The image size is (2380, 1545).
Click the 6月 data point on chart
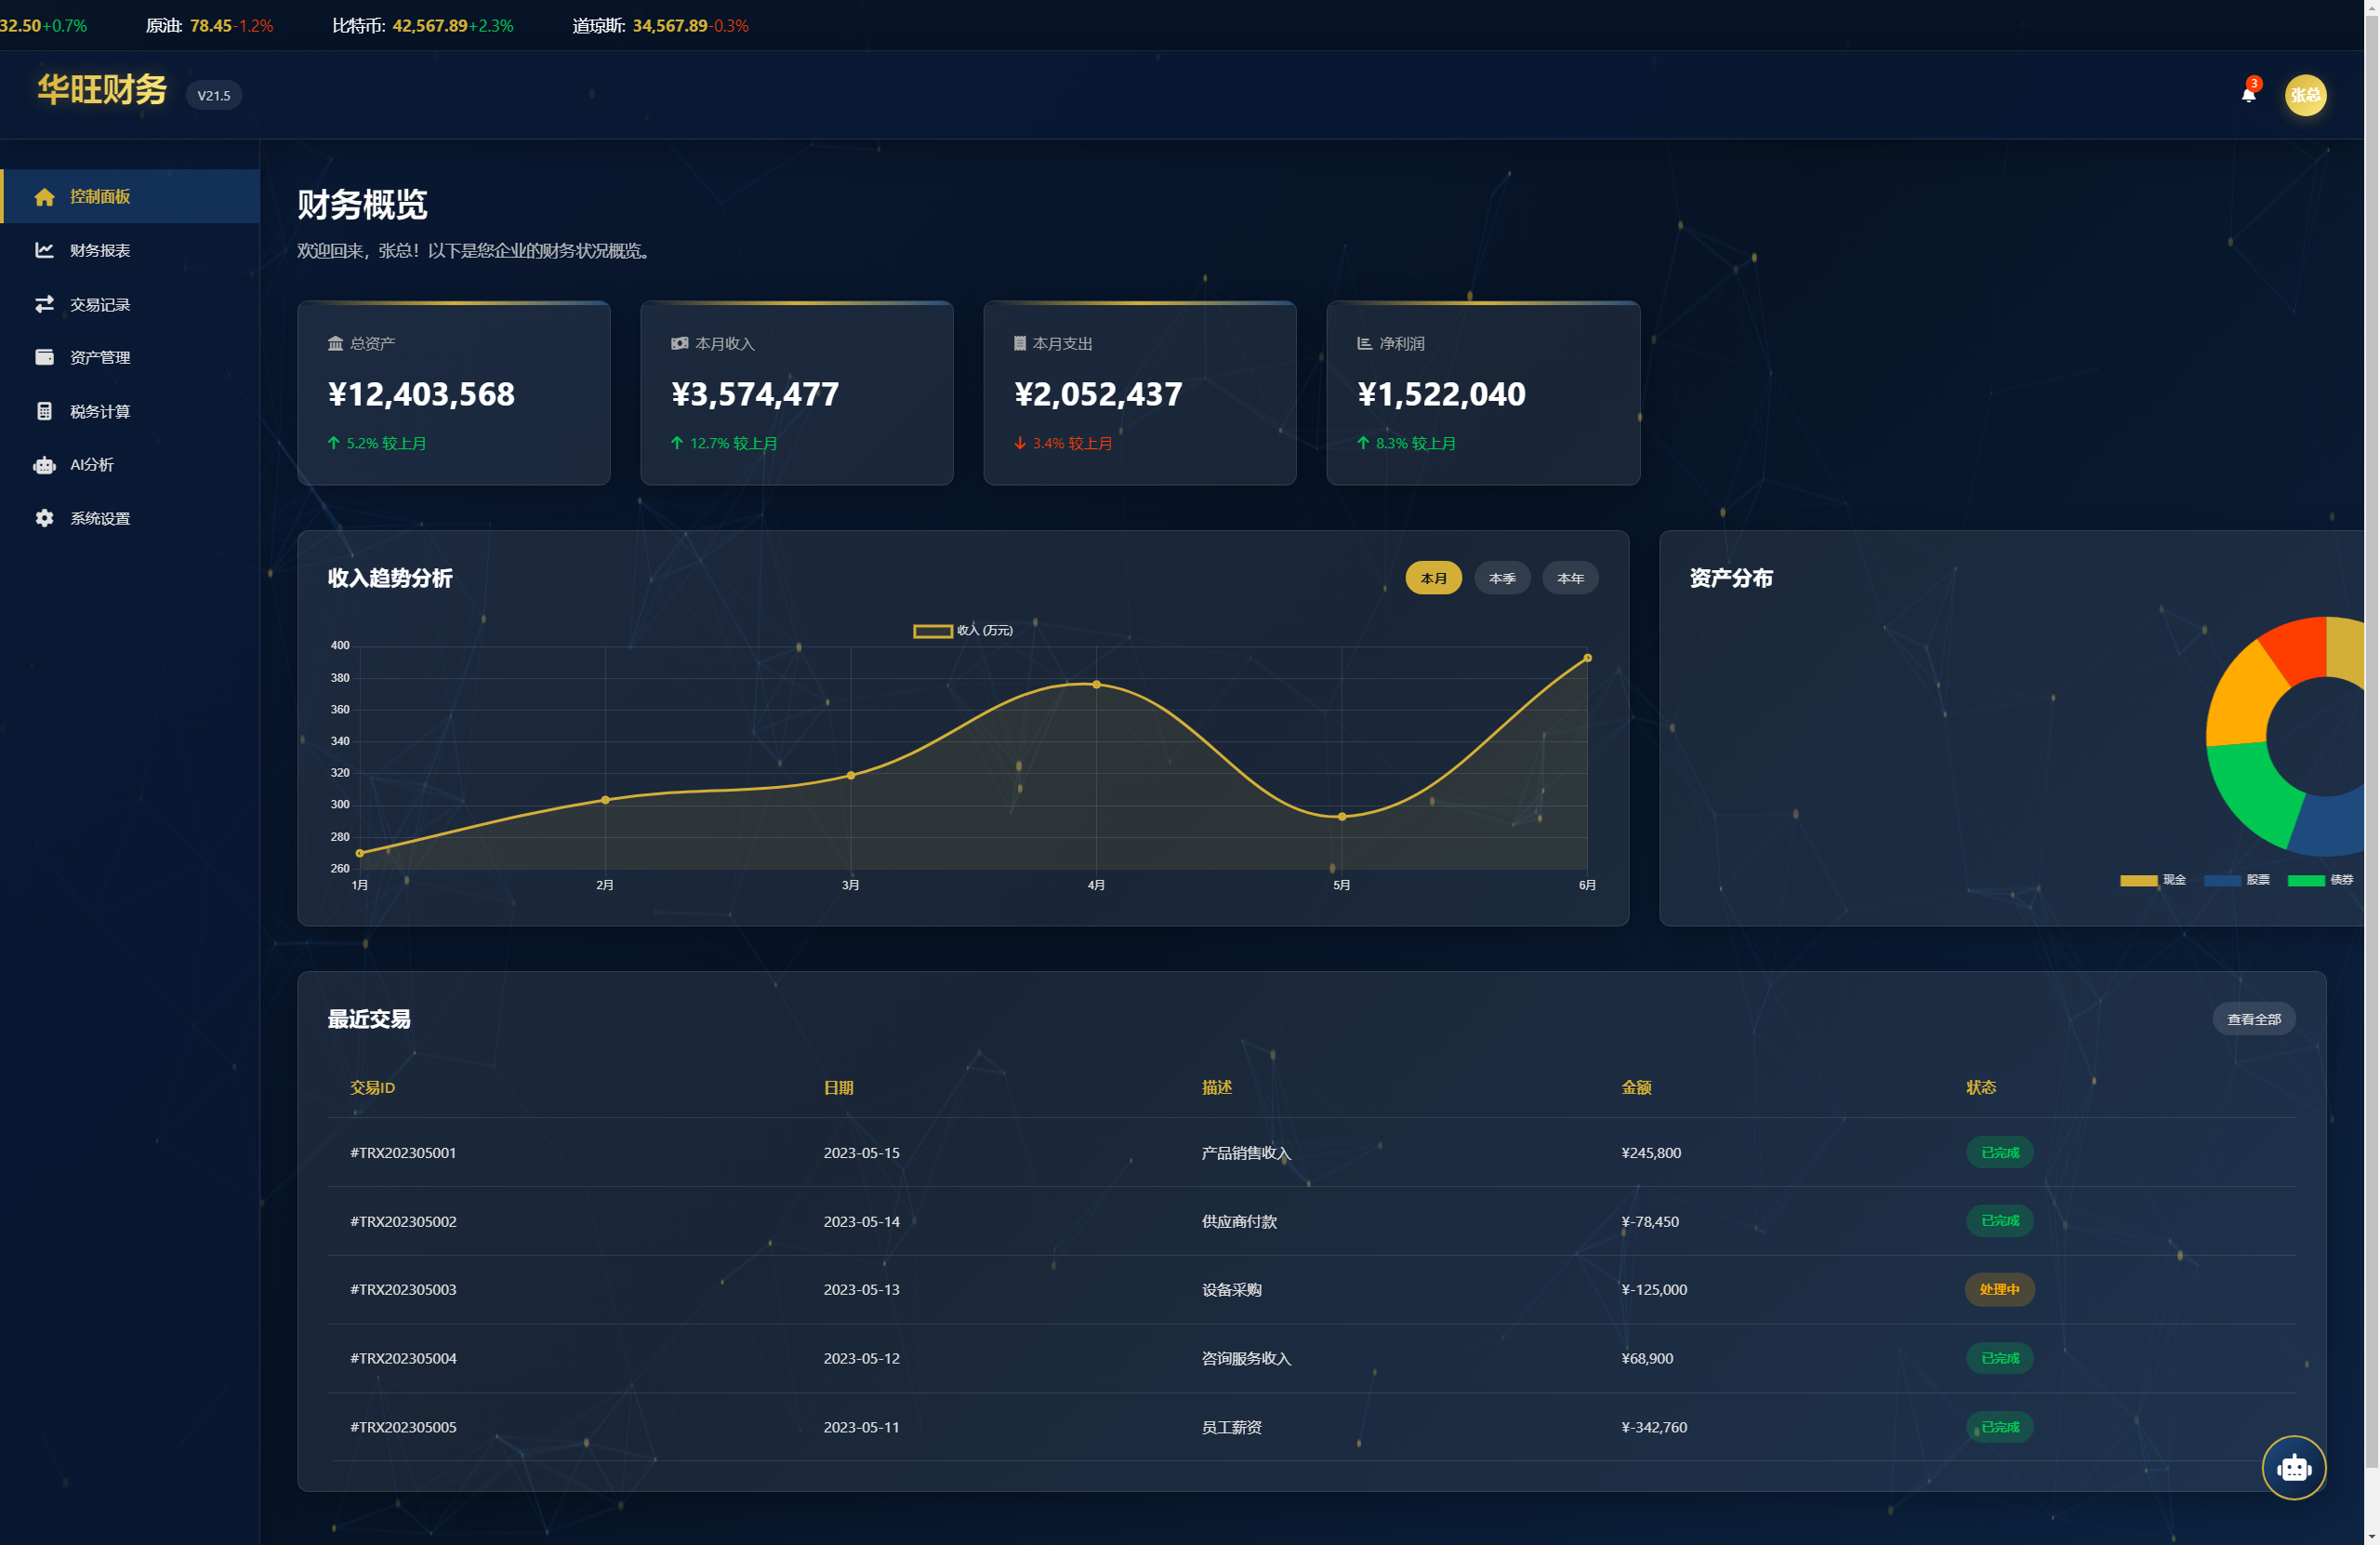pos(1586,659)
